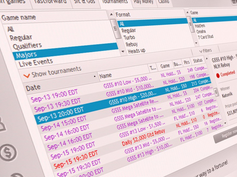The image size is (237, 177).
Task: Open the Sit & Gos tab
Action: coord(85,2)
